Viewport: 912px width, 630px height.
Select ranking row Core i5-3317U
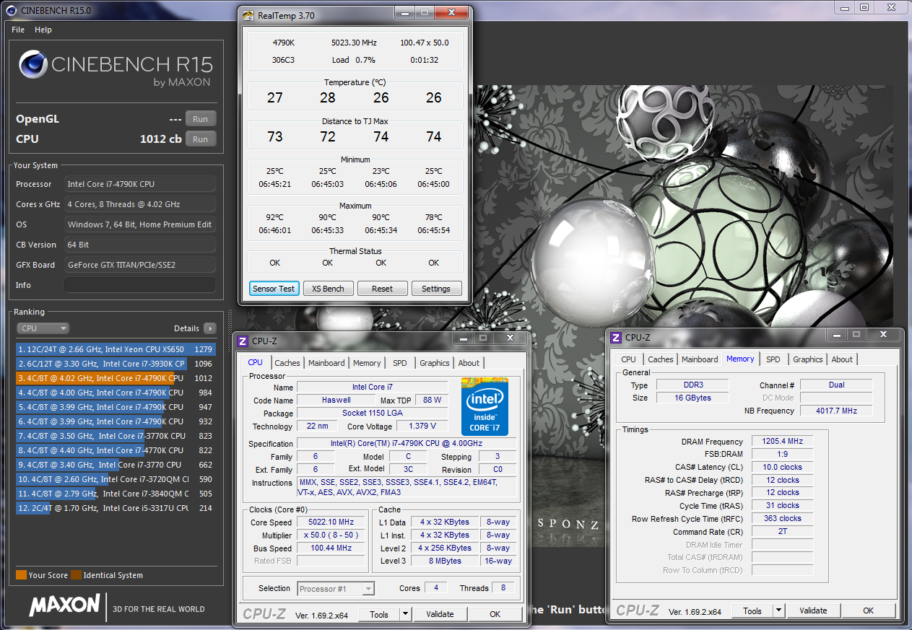tap(116, 508)
